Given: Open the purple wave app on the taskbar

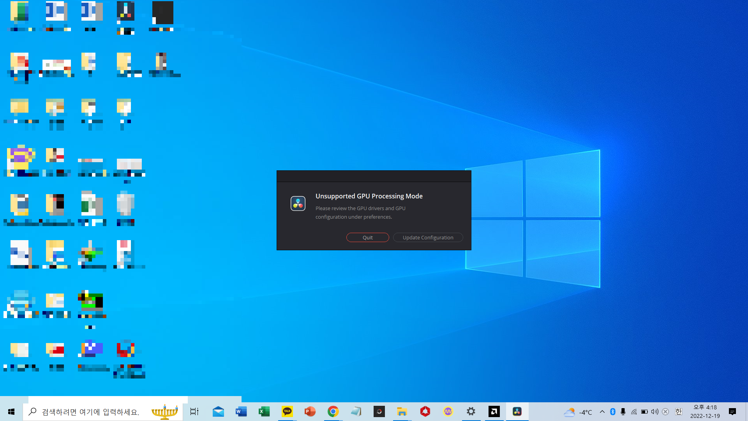Looking at the screenshot, I should [x=448, y=412].
